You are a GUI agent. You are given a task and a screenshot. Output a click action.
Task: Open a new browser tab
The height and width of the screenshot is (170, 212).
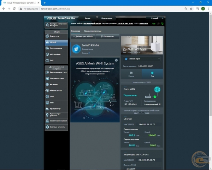tap(45, 3)
